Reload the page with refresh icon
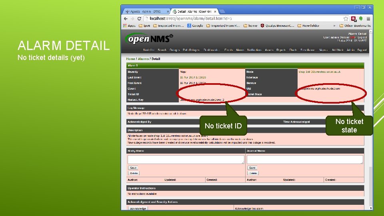The width and height of the screenshot is (384, 216). tap(139, 19)
